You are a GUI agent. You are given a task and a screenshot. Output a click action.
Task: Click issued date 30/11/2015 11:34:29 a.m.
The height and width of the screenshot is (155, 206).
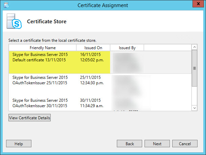(92, 103)
